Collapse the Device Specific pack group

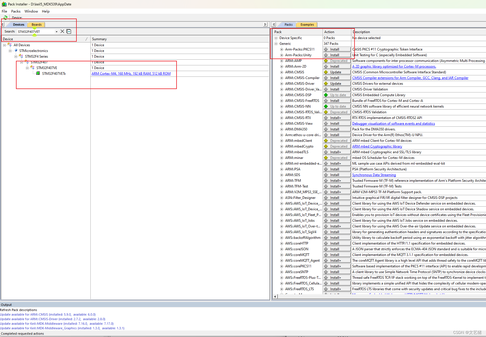(276, 38)
